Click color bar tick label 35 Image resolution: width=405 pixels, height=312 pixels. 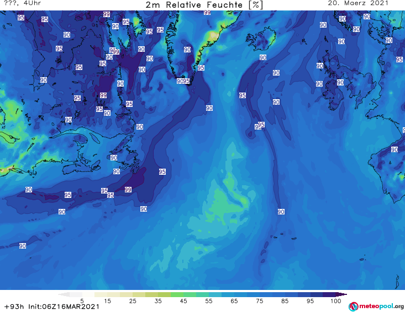tap(158, 301)
